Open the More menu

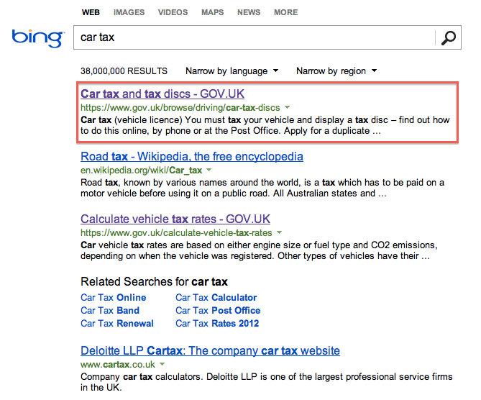[x=285, y=12]
